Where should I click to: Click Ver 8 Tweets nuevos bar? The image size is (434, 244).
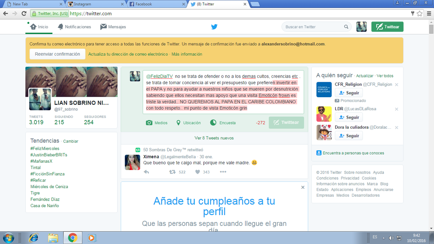coord(214,138)
